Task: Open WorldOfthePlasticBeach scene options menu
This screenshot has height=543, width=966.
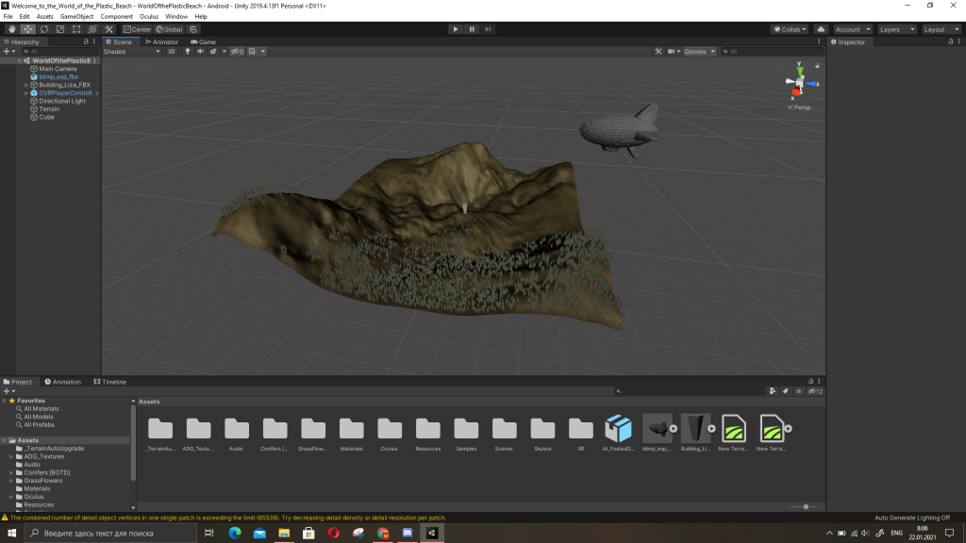Action: click(x=94, y=60)
